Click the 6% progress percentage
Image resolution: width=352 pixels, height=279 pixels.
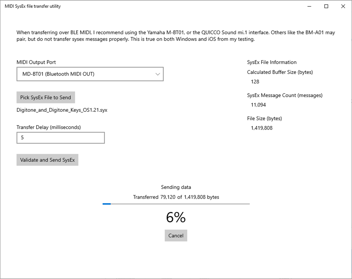176,217
